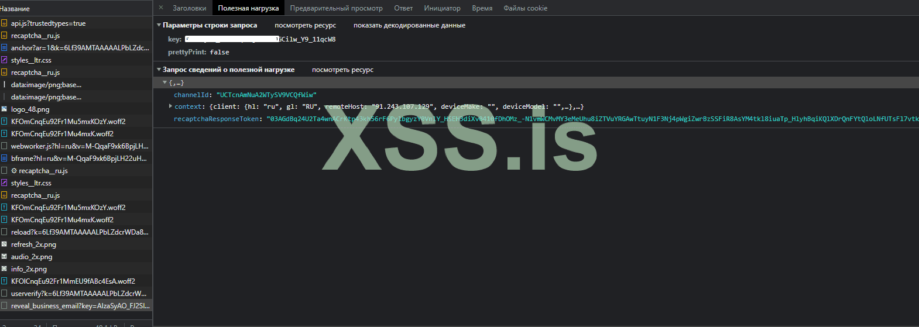Click the document icon of bframe?hl=ru request
This screenshot has height=327, width=919.
point(4,159)
